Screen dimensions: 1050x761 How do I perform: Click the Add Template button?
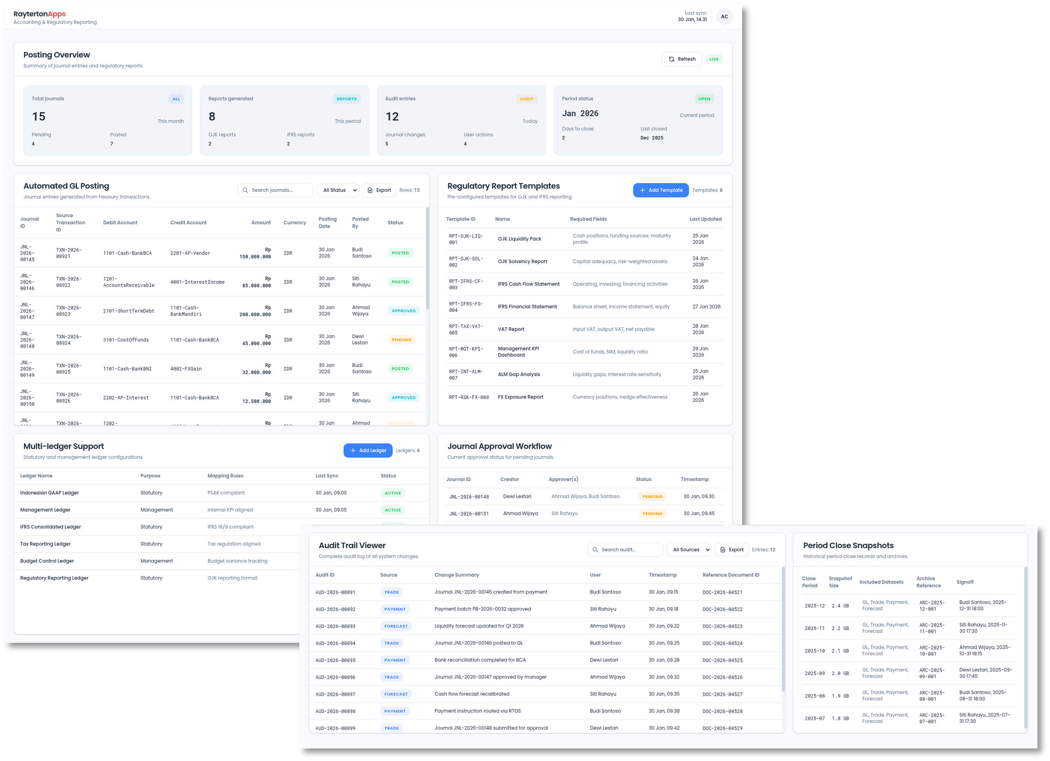[660, 190]
